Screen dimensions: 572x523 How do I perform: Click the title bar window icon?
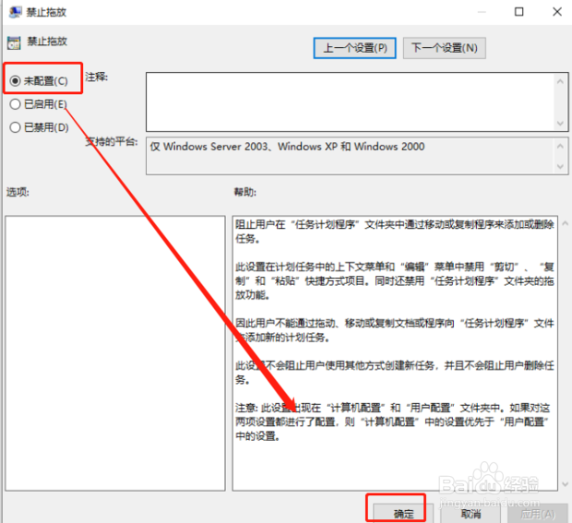click(x=16, y=12)
